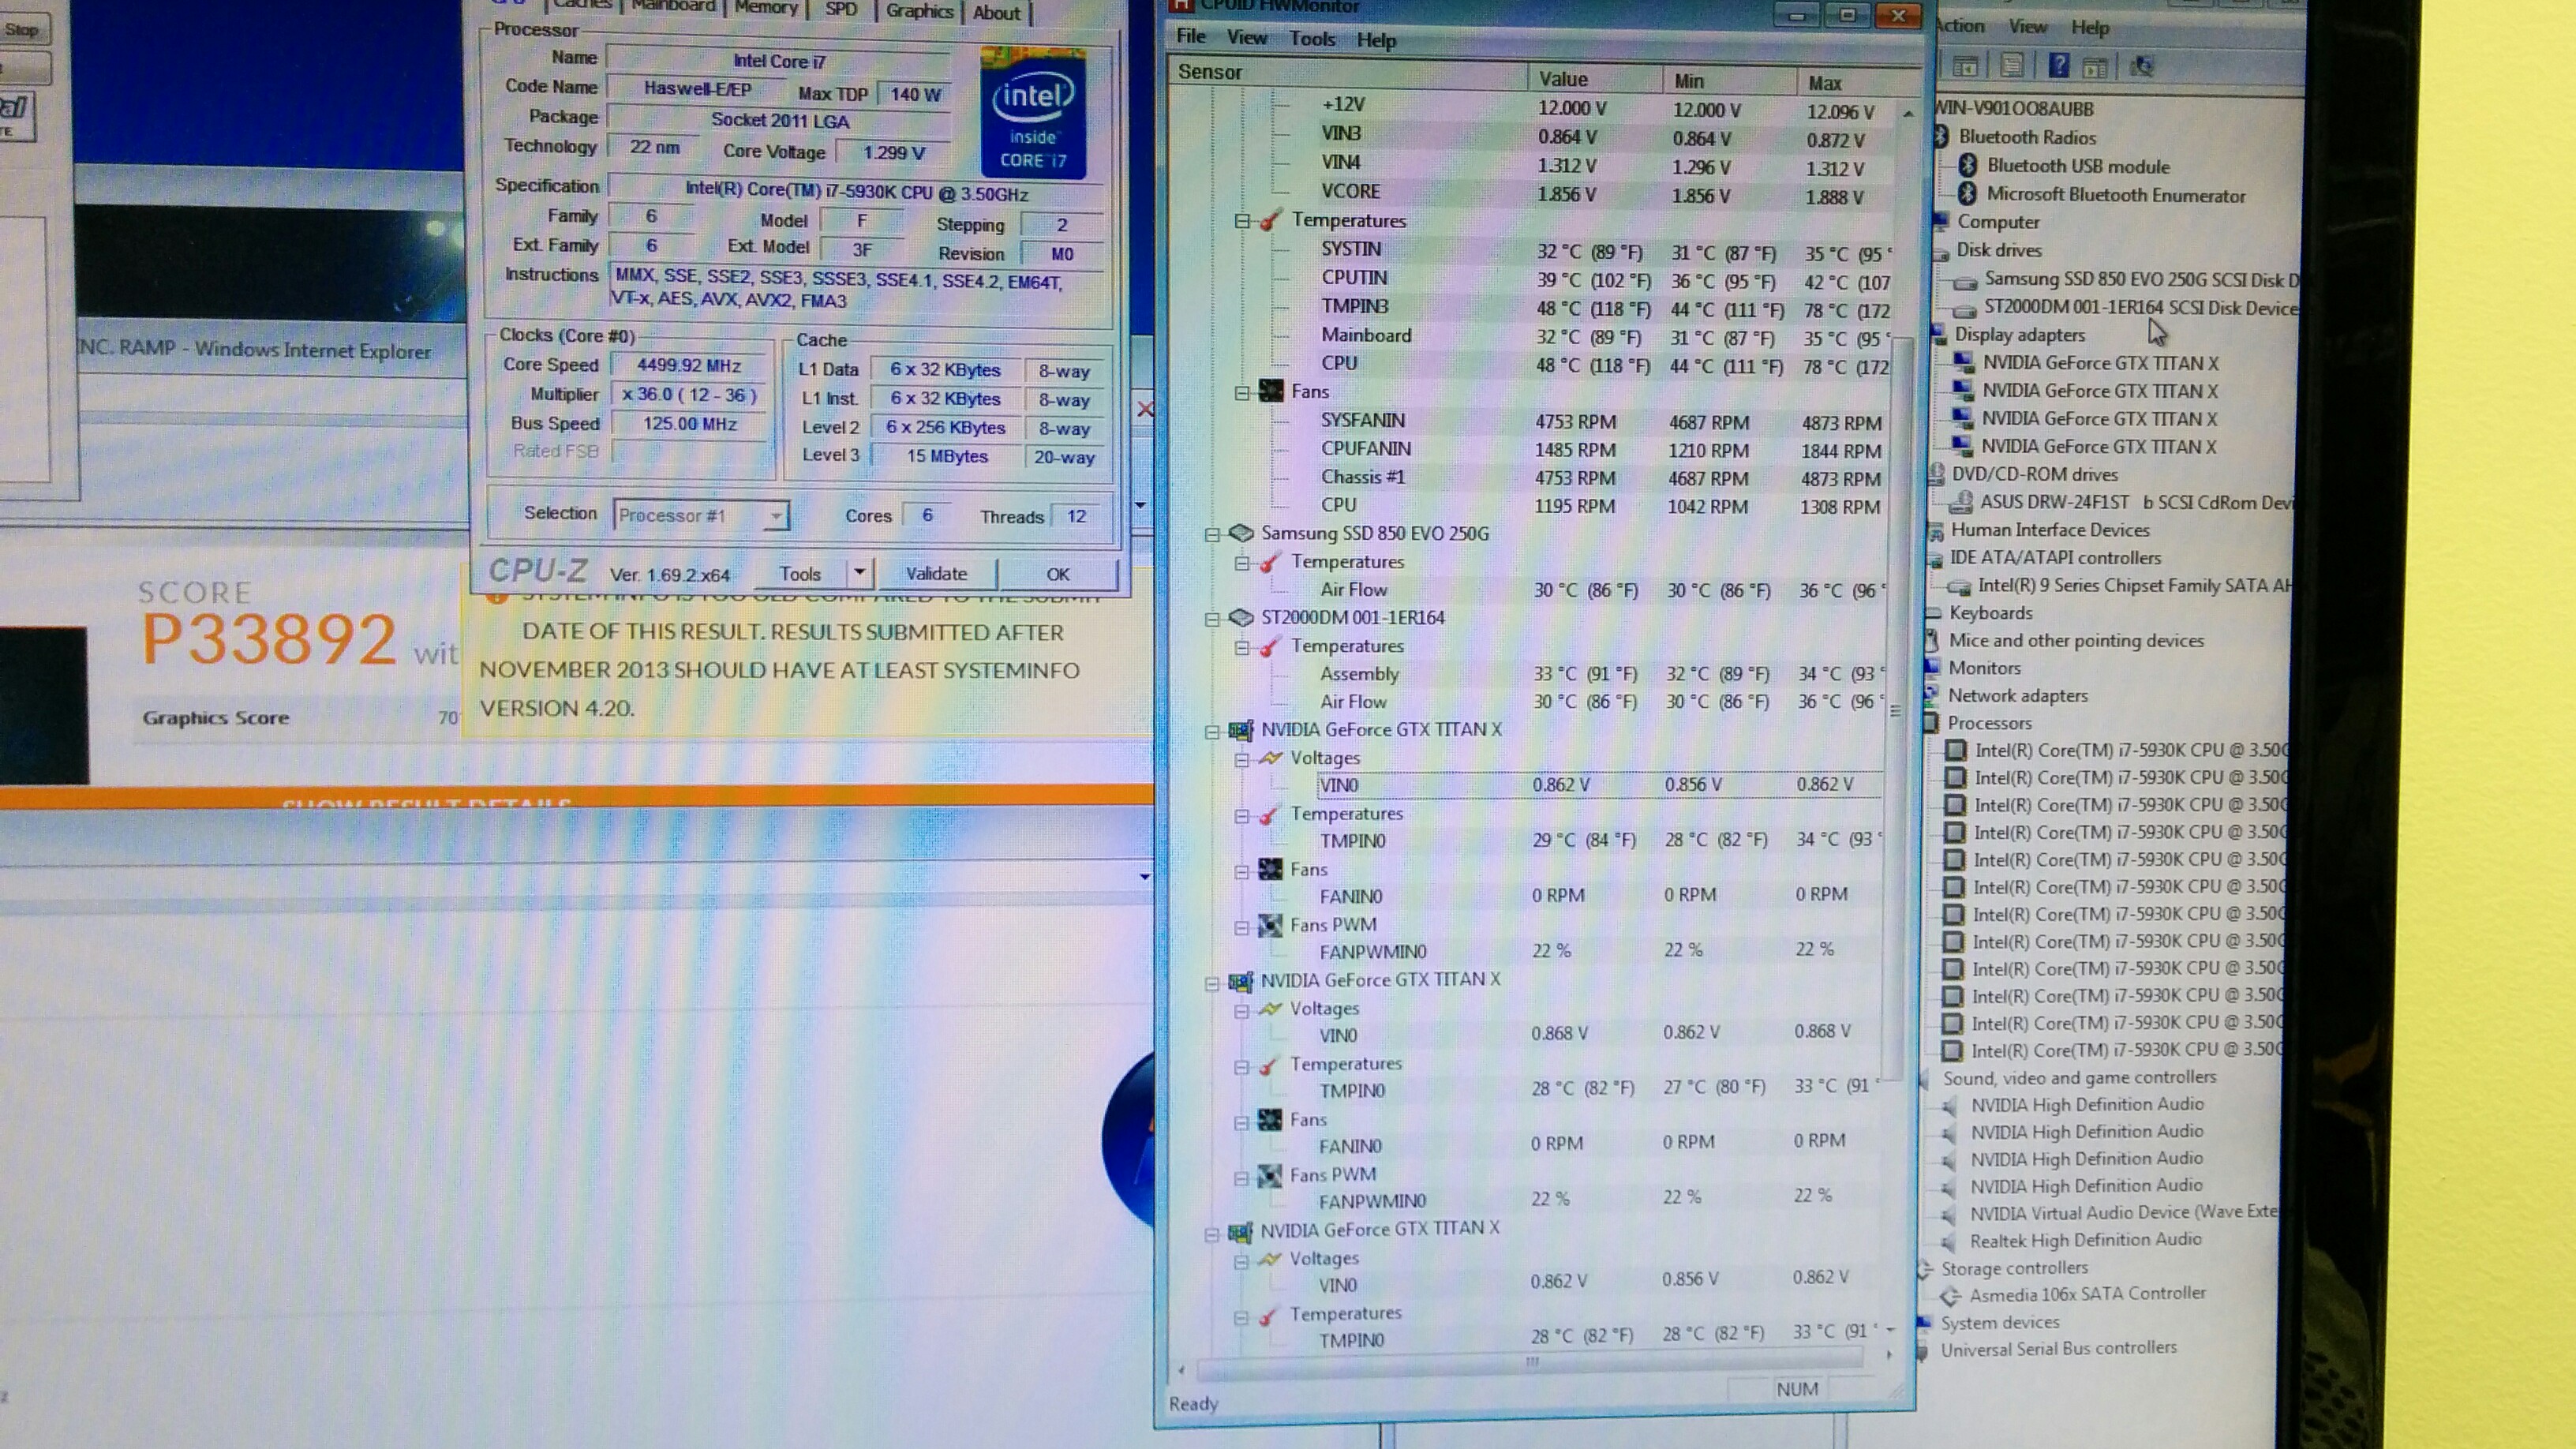Image resolution: width=2576 pixels, height=1449 pixels.
Task: Click the OK button in CPU-Z
Action: tap(1058, 575)
